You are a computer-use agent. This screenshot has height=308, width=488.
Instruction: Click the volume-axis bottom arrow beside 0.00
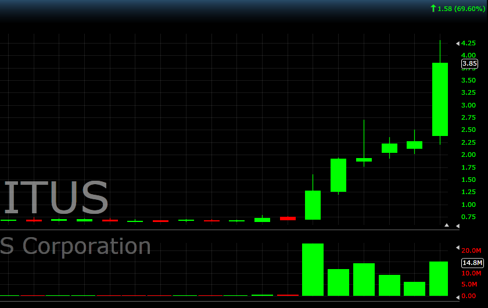[x=458, y=298]
